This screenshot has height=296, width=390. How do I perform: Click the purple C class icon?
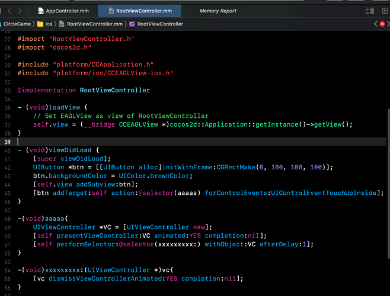coord(132,24)
